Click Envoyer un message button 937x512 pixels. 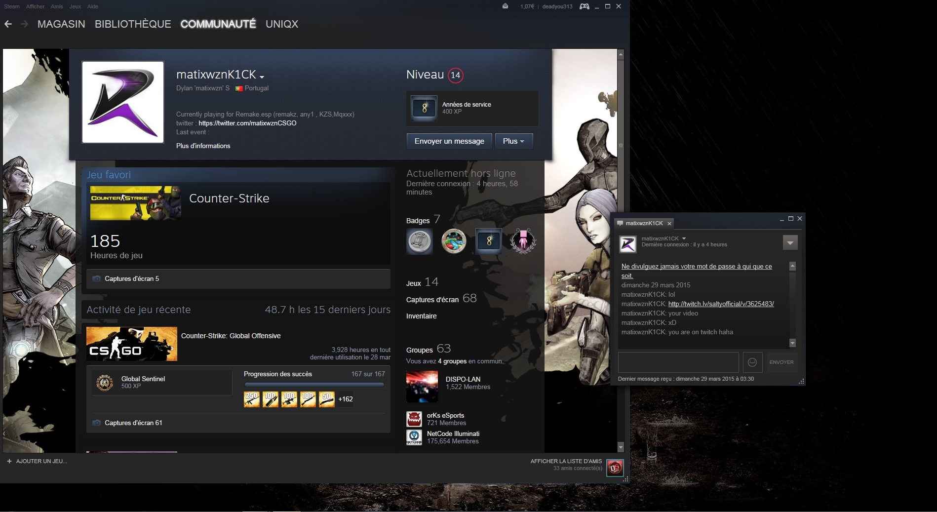coord(449,141)
